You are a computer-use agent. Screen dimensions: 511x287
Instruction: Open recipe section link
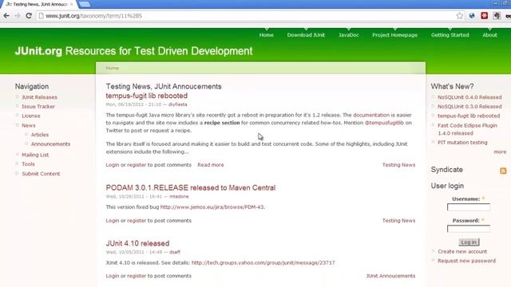[x=222, y=123]
